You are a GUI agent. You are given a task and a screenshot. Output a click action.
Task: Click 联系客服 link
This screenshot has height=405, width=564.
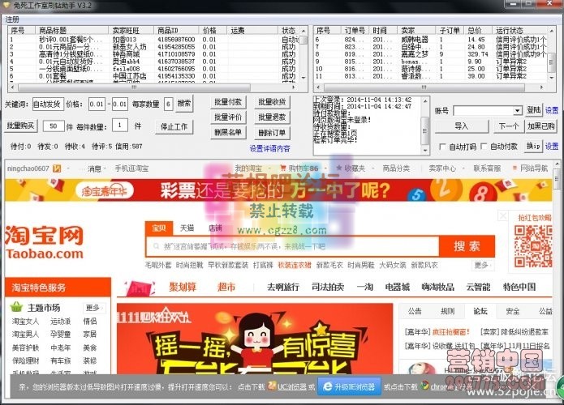pyautogui.click(x=487, y=168)
